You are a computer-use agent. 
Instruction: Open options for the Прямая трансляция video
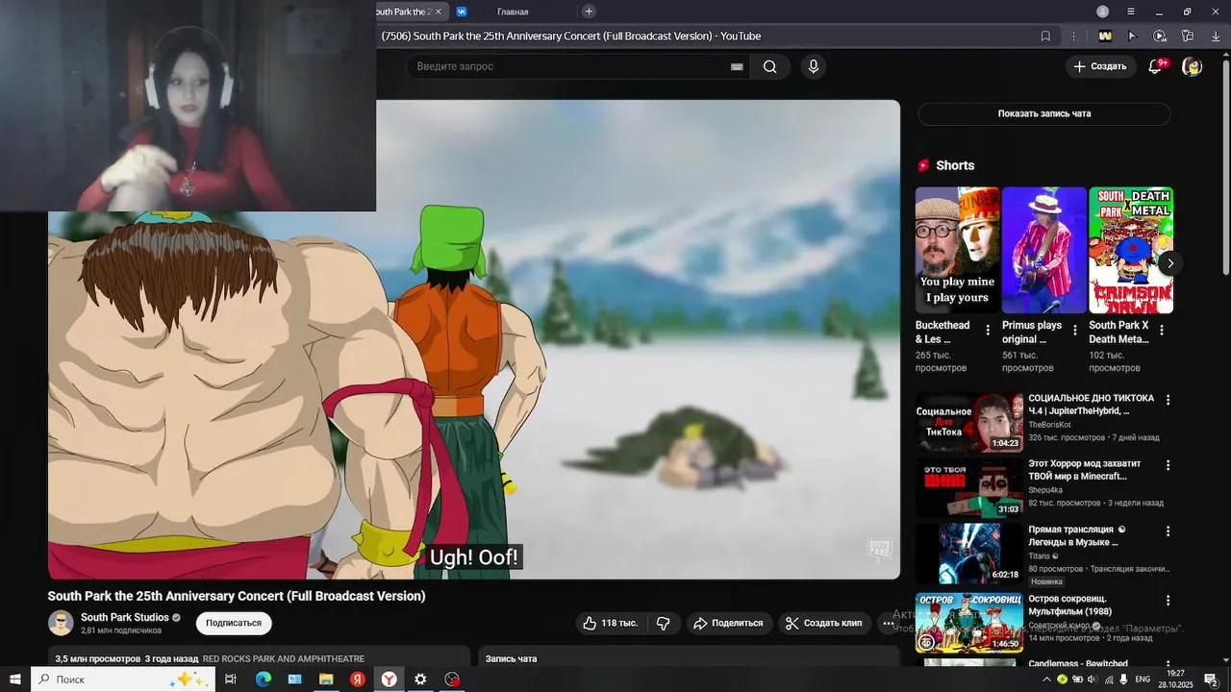pos(1168,531)
